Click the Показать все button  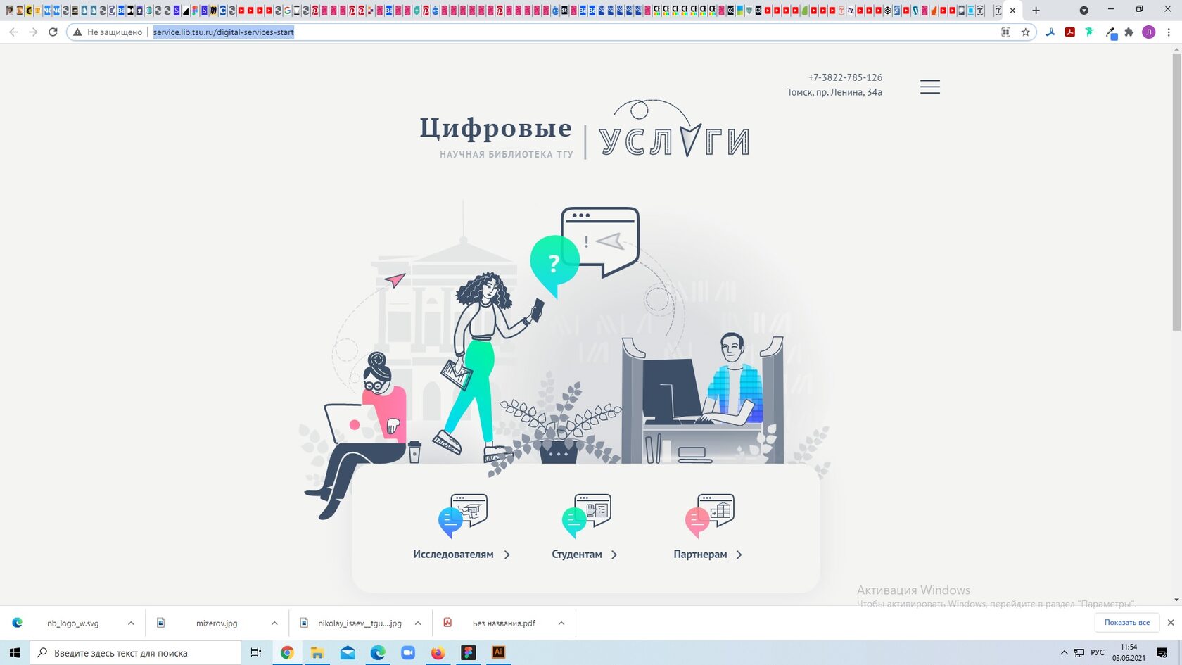[1126, 623]
